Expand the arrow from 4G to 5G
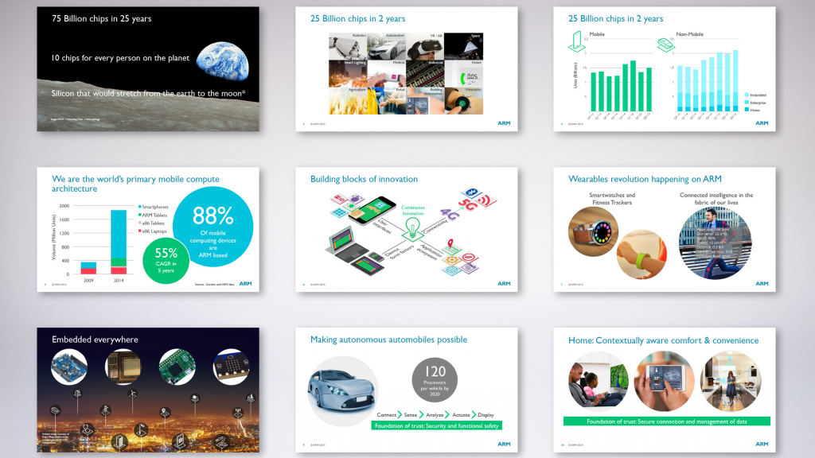Screen dimensions: 815x458 tap(461, 209)
